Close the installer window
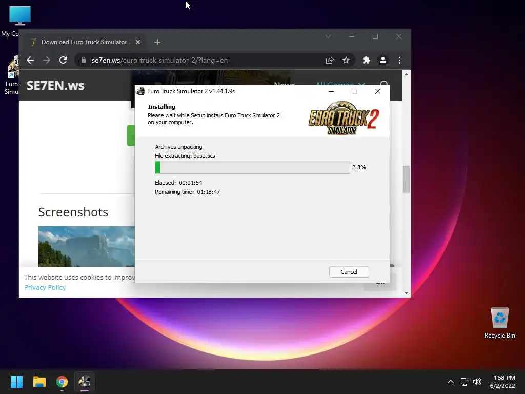 (x=378, y=91)
